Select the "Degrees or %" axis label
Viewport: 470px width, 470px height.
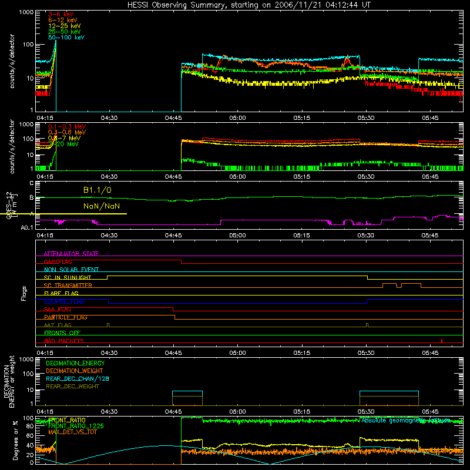click(15, 440)
